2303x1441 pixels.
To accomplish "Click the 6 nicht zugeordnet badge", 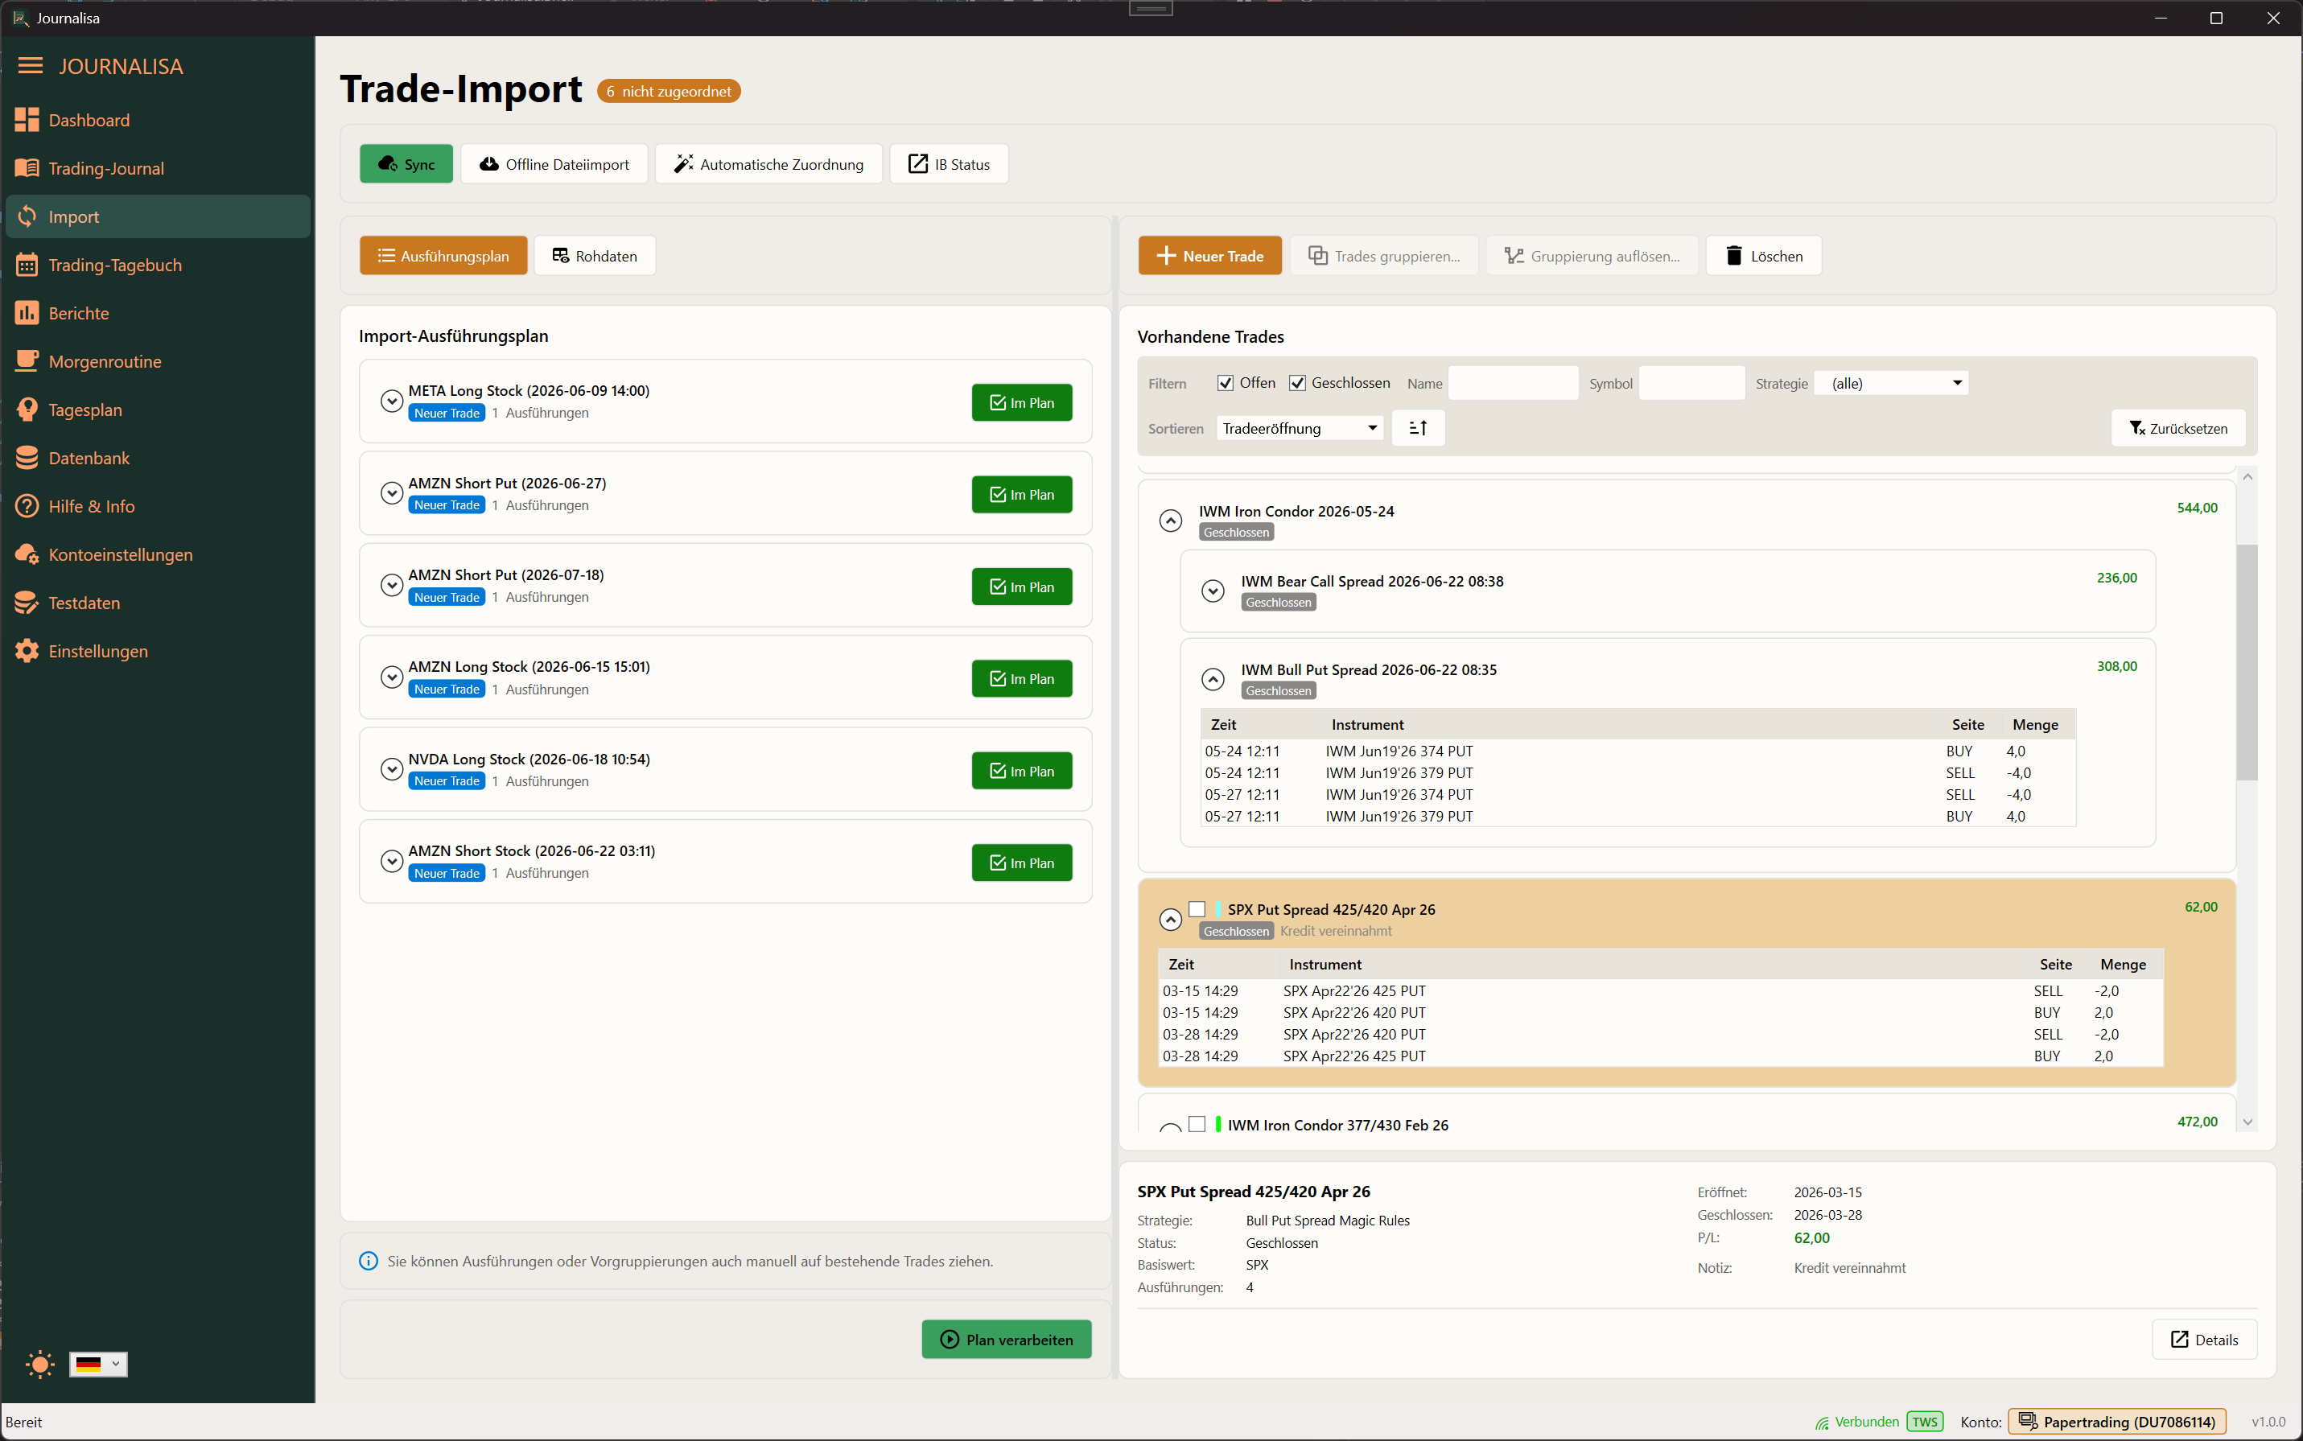I will [668, 92].
